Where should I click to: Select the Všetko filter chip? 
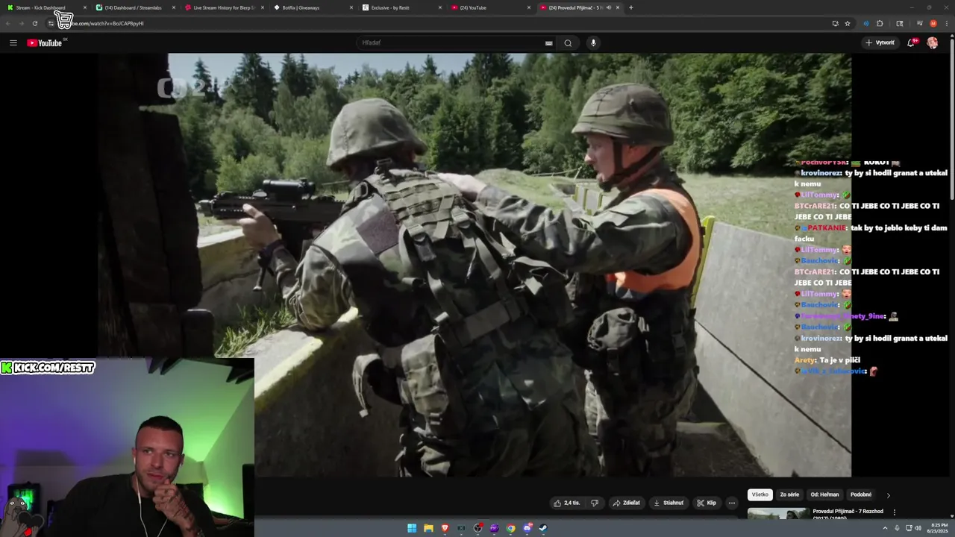[x=760, y=494]
